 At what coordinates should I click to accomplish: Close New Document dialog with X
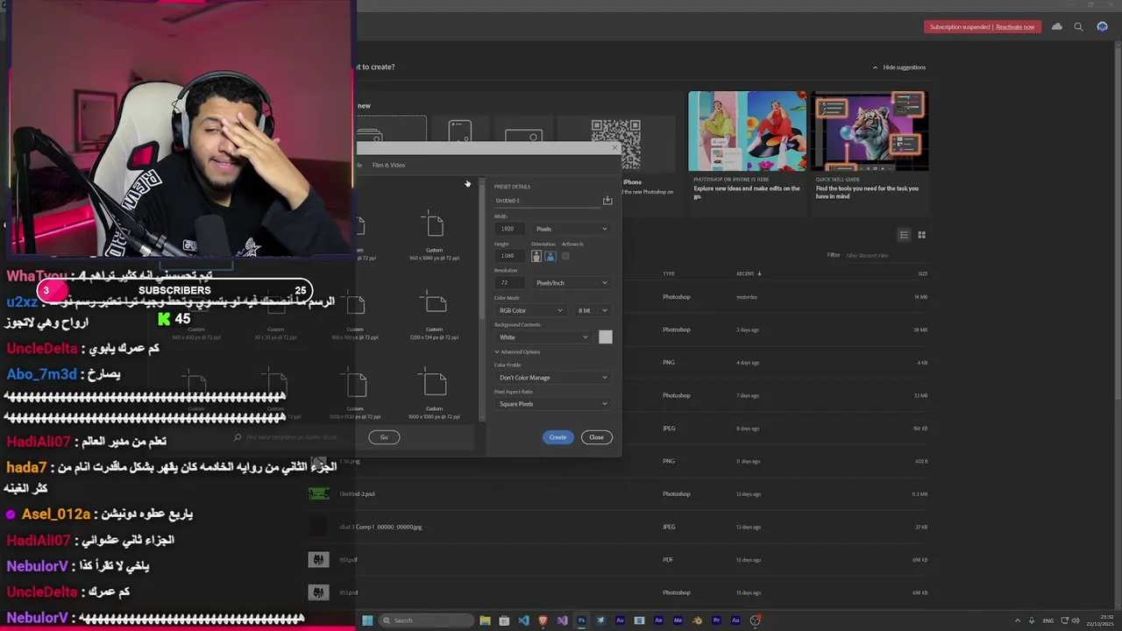pyautogui.click(x=614, y=148)
